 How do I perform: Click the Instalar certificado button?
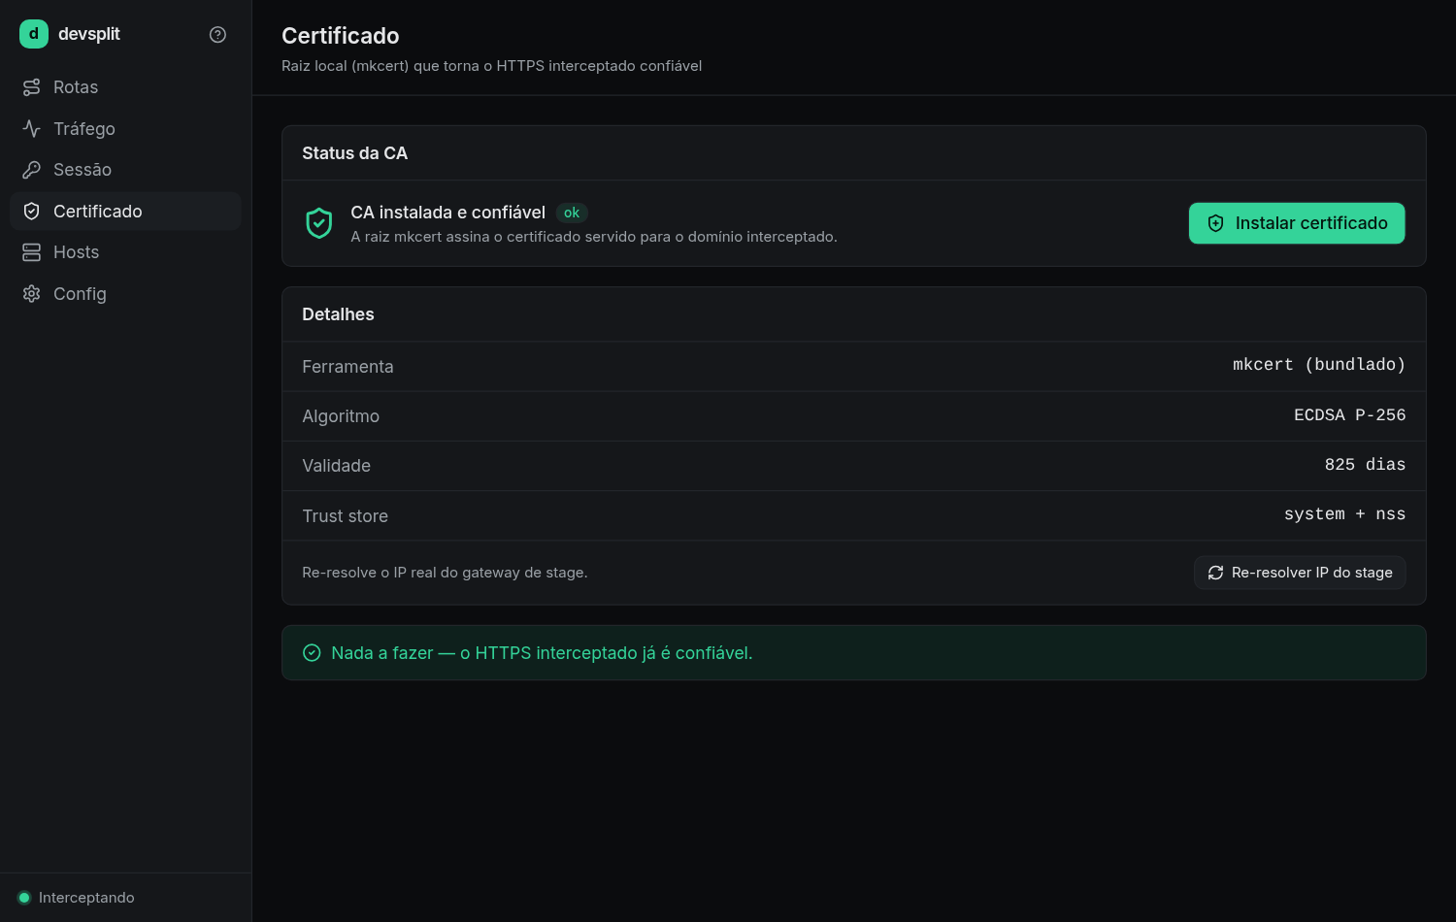tap(1297, 223)
